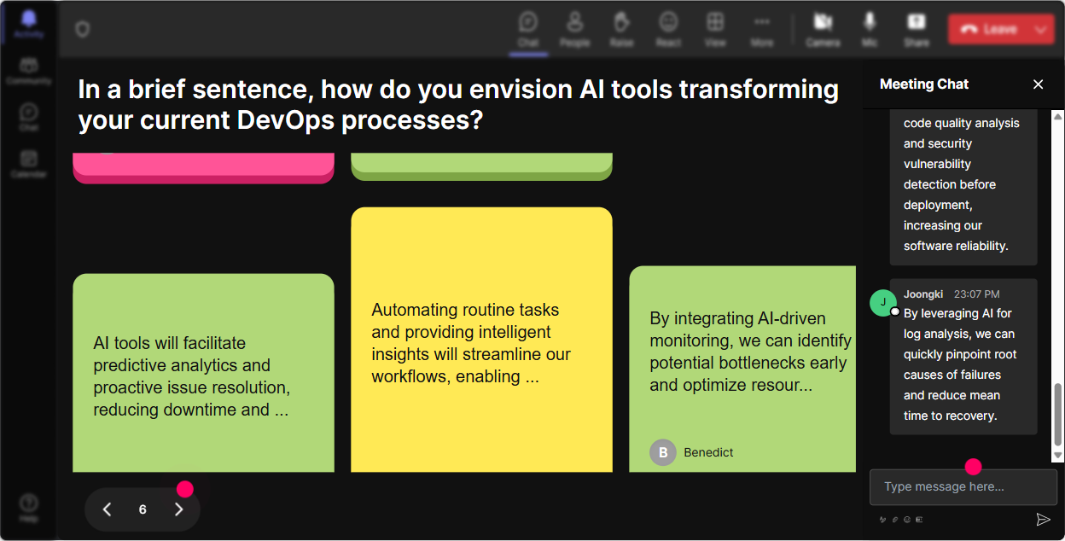
Task: Click the 23:07 PM message timestamp
Action: (x=976, y=294)
